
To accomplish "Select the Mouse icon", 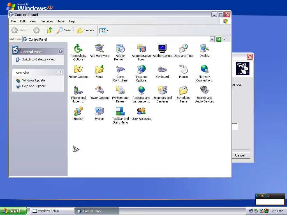I will click(x=183, y=69).
